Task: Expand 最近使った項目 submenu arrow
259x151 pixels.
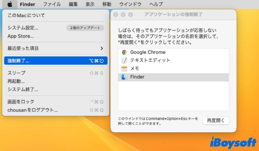Action: point(102,48)
